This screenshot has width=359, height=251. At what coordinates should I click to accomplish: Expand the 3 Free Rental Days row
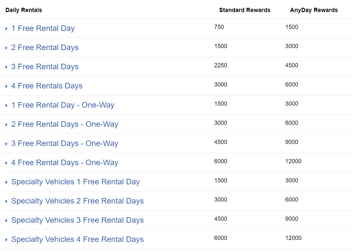tap(6, 67)
